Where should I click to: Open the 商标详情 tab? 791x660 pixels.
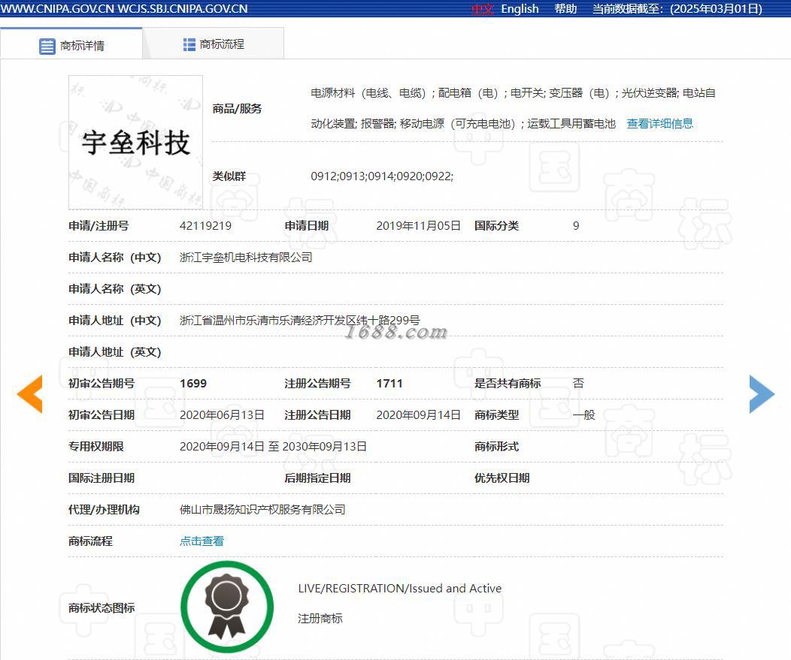point(71,44)
